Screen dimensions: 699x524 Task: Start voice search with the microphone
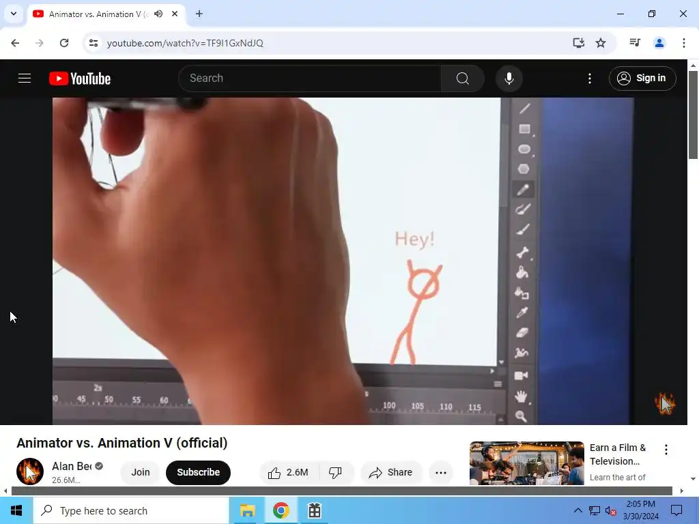tap(509, 78)
